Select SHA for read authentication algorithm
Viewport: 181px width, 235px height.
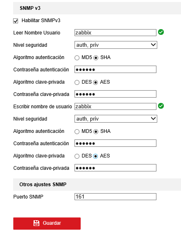click(96, 58)
